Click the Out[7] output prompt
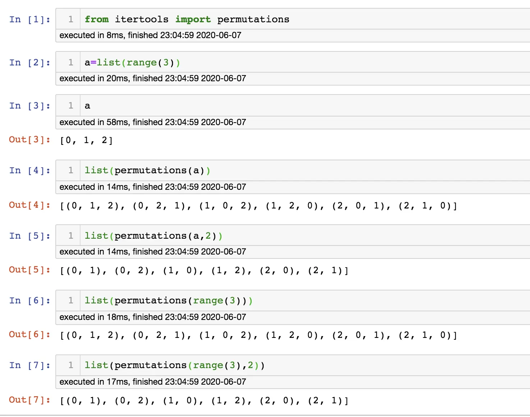Viewport: 530px width, 417px height. click(29, 400)
